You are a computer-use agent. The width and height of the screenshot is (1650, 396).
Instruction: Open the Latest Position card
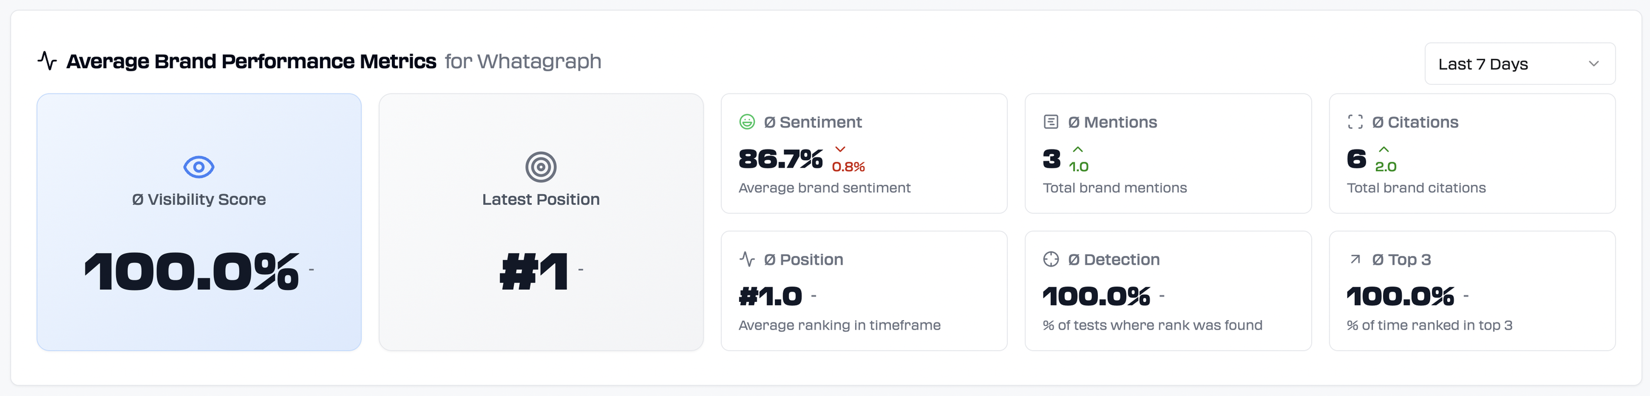pyautogui.click(x=541, y=222)
